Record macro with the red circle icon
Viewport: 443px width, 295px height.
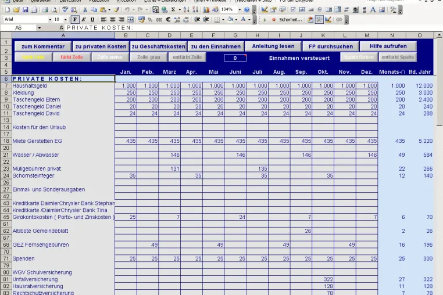pyautogui.click(x=273, y=20)
